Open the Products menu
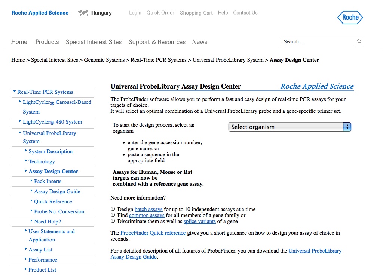 tap(47, 42)
